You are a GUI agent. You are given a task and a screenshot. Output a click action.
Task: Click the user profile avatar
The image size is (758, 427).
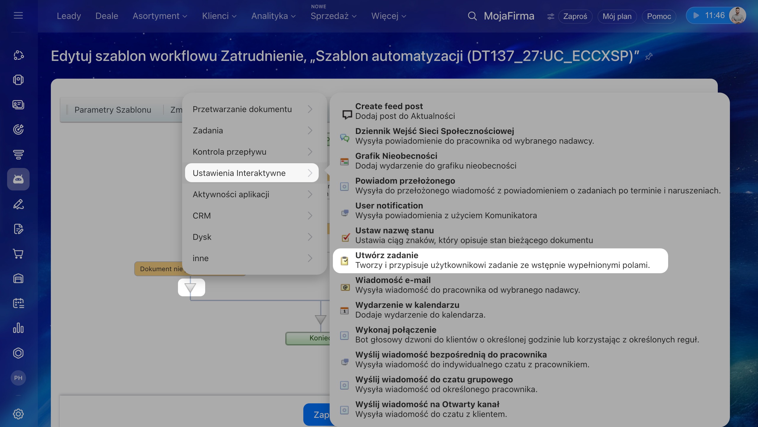(x=737, y=15)
